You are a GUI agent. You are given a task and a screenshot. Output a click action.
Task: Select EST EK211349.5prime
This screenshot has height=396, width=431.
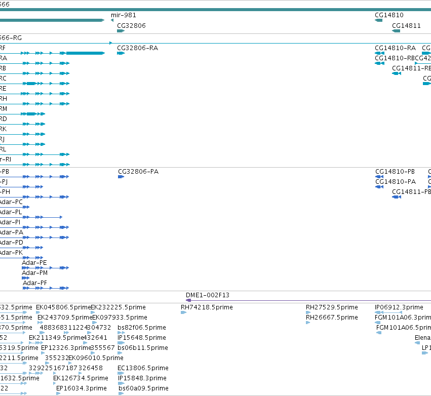56,338
